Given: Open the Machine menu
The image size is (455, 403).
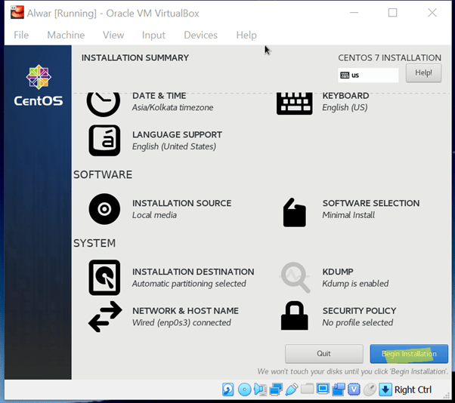Looking at the screenshot, I should pyautogui.click(x=66, y=35).
